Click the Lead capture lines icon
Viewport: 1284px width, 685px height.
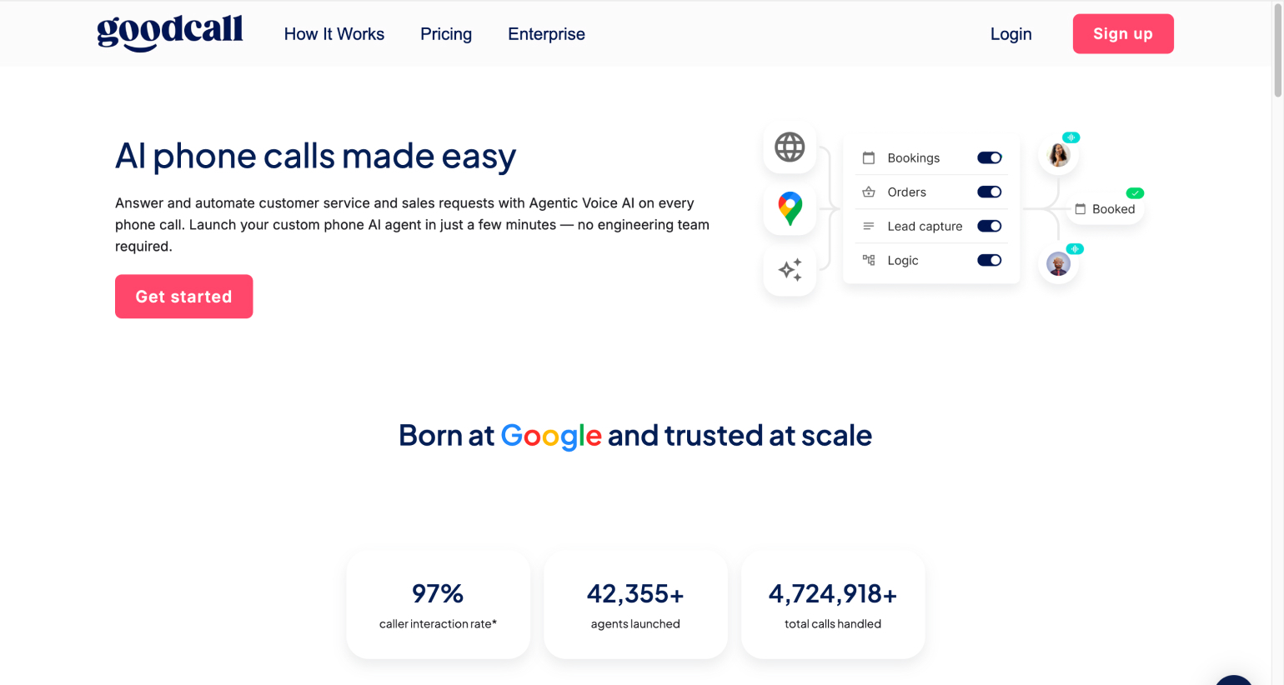coord(869,227)
